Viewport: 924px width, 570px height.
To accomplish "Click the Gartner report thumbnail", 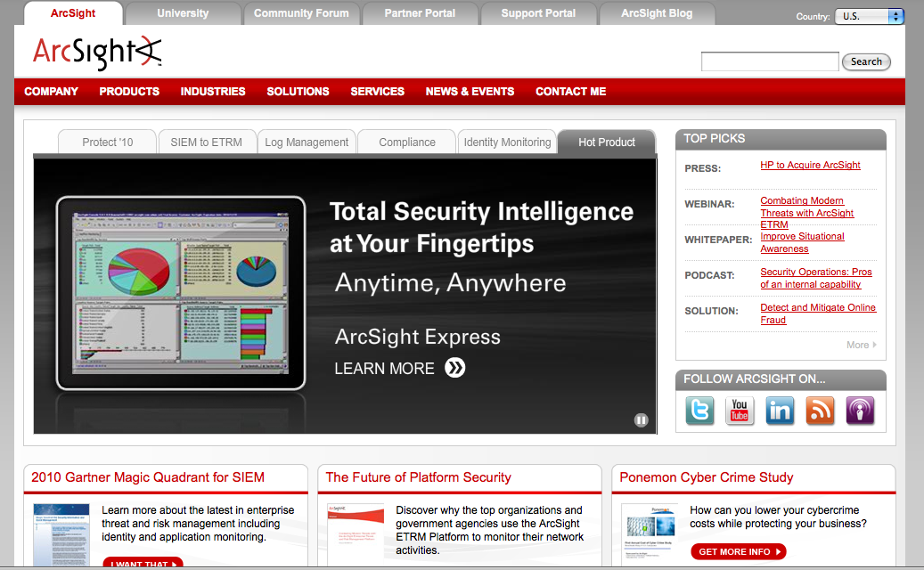I will 61,534.
